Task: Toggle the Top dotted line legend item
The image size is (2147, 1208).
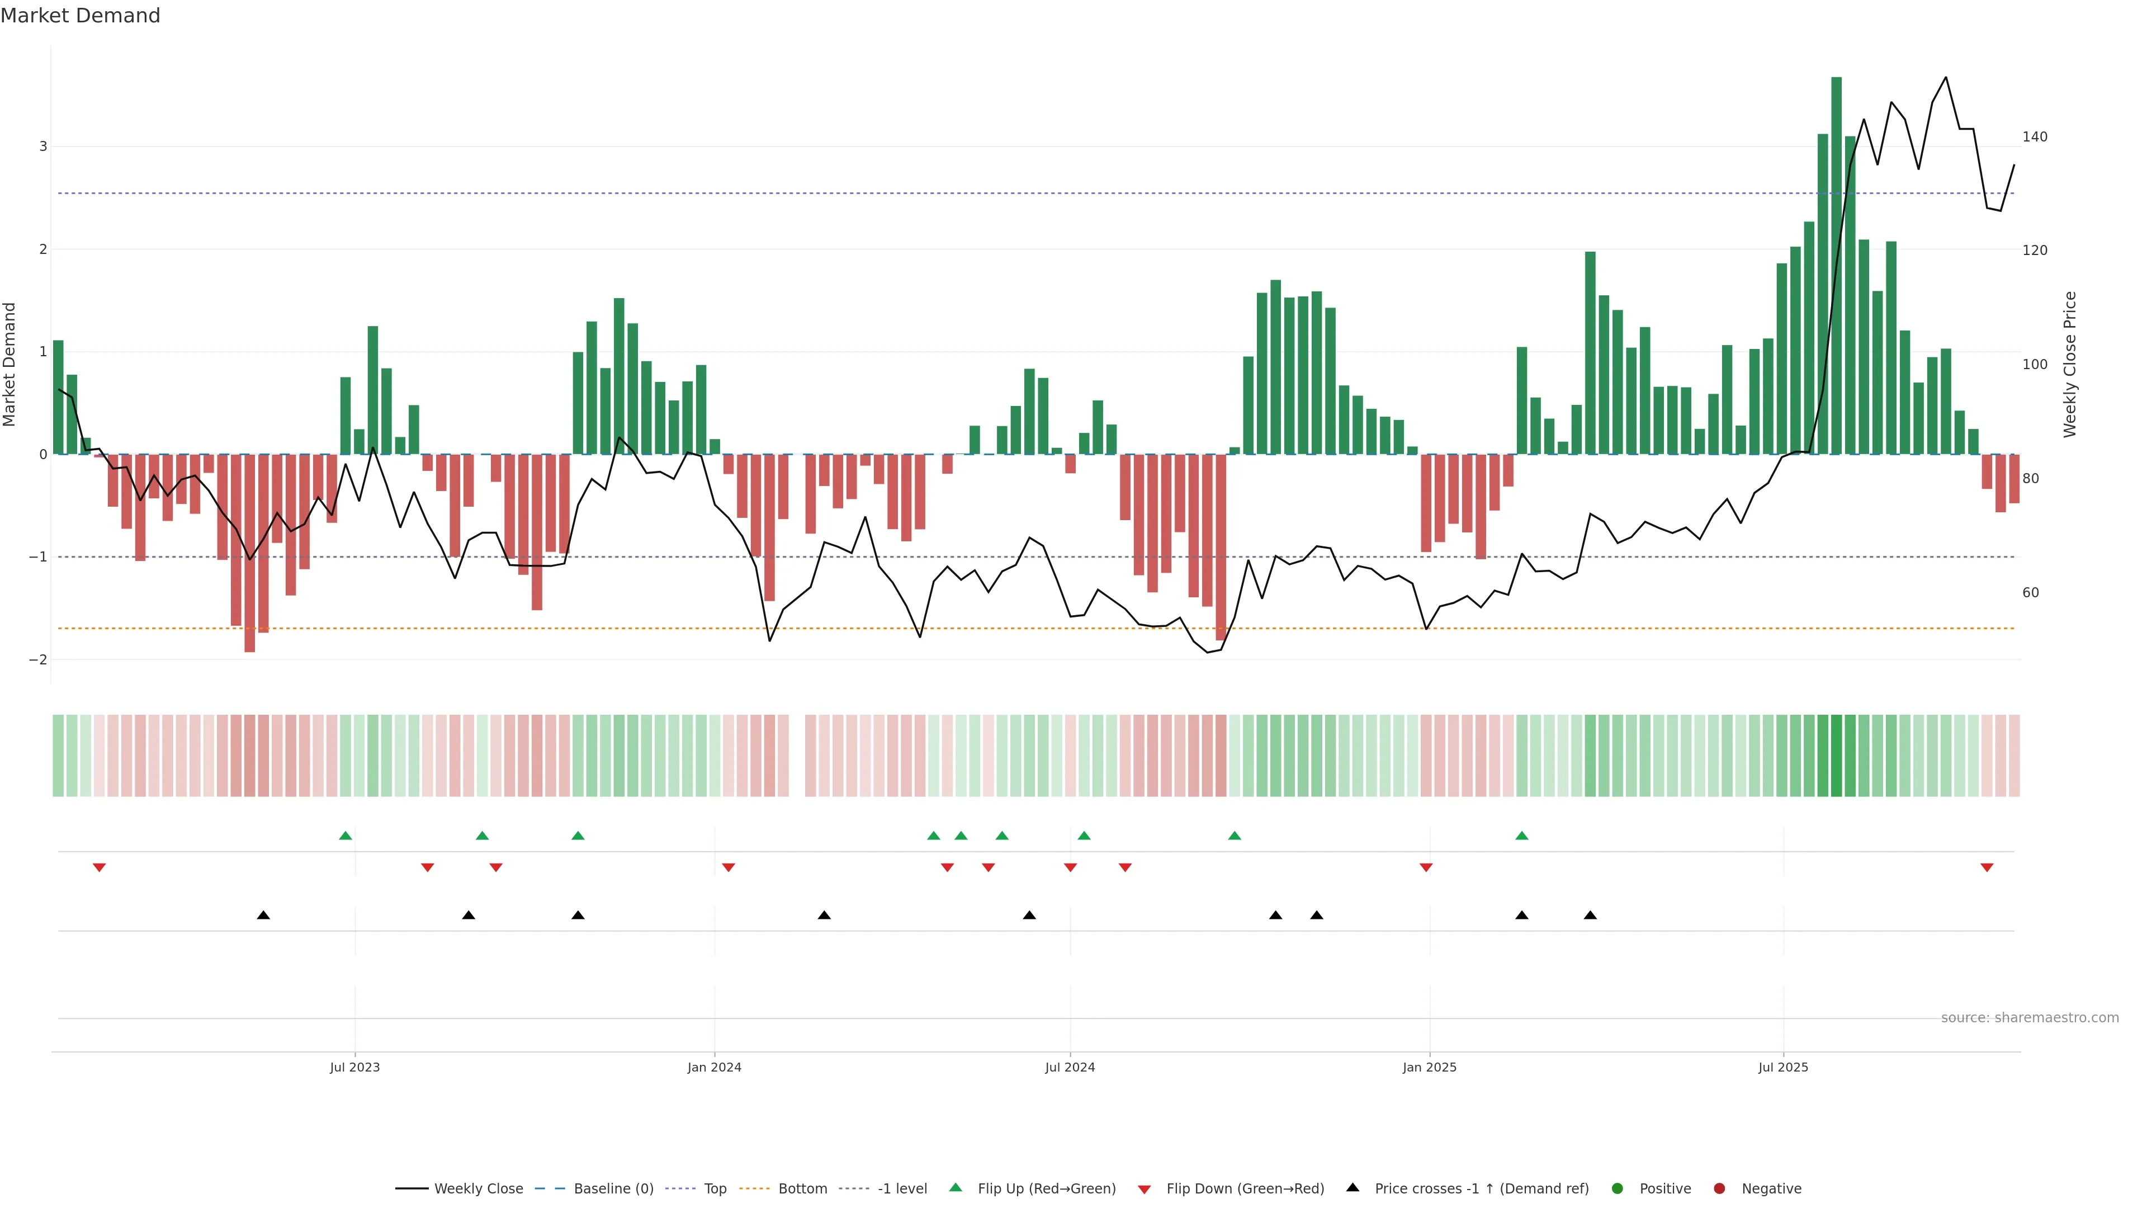Action: pos(715,1189)
